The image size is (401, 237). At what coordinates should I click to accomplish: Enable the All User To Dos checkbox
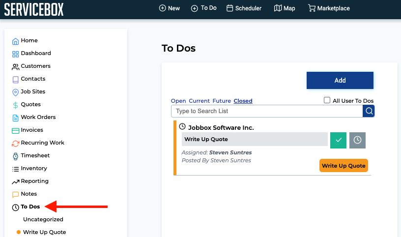pyautogui.click(x=327, y=100)
